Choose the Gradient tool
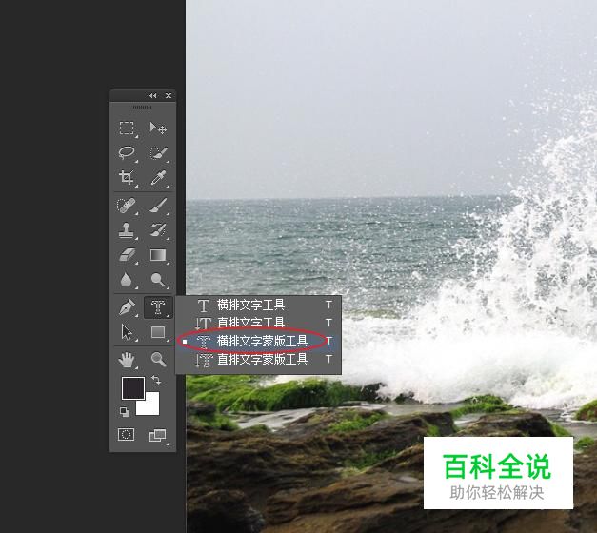This screenshot has height=533, width=597. pyautogui.click(x=158, y=255)
